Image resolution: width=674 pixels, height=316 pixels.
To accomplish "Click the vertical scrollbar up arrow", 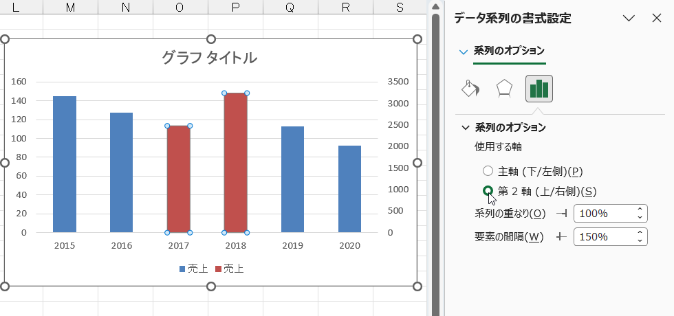I will [x=435, y=6].
